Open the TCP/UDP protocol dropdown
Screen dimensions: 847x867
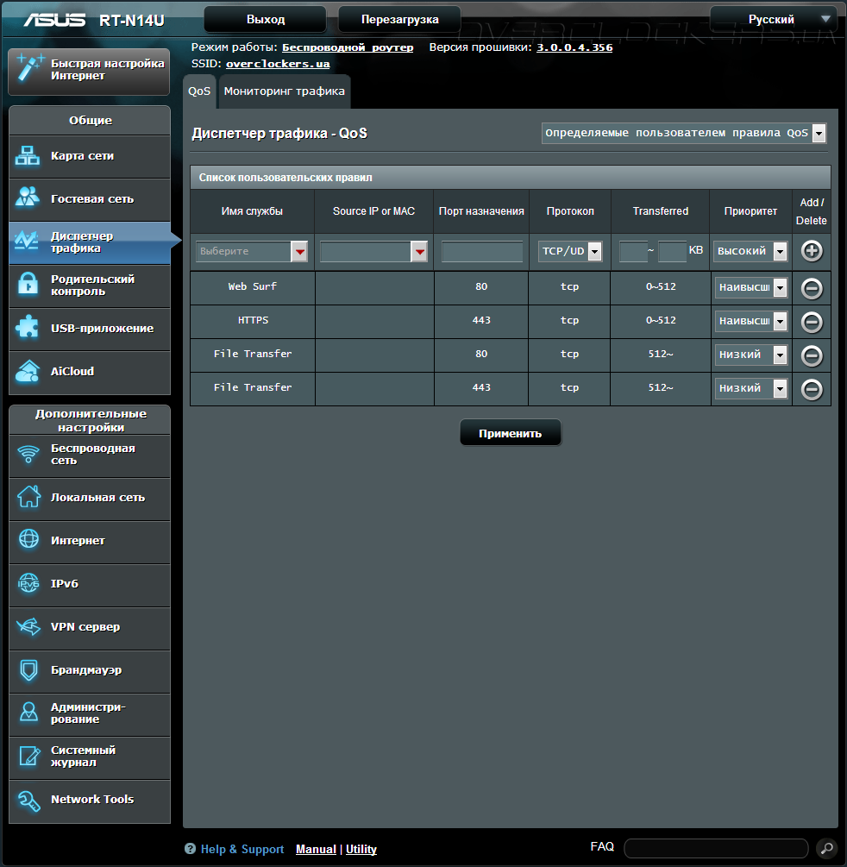[x=570, y=251]
